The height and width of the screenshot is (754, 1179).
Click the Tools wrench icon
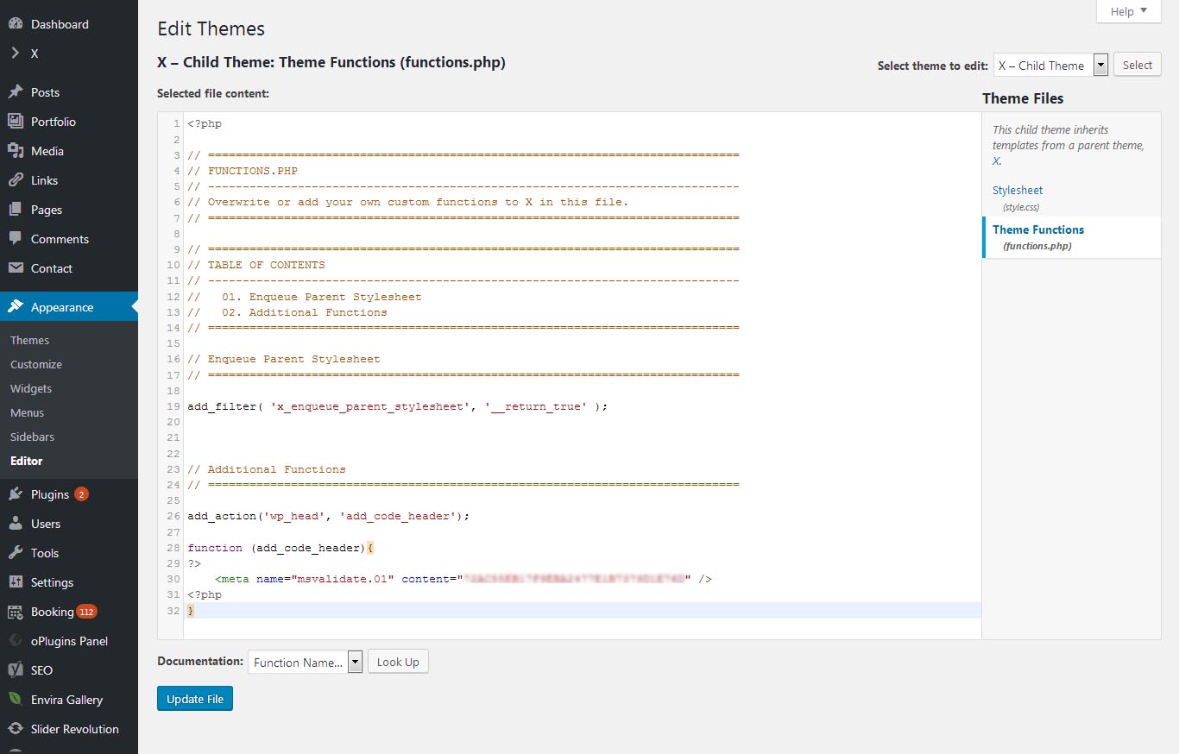click(x=16, y=553)
